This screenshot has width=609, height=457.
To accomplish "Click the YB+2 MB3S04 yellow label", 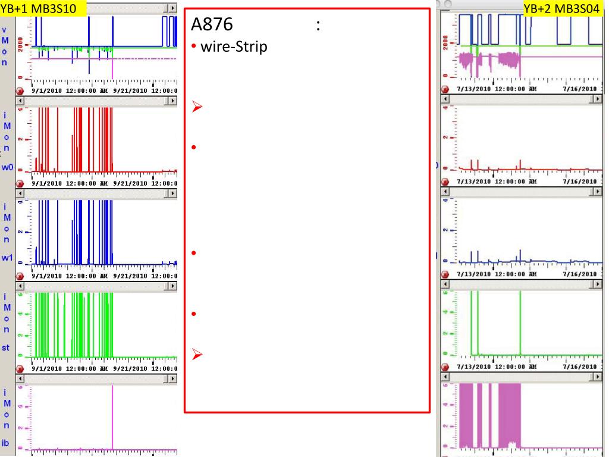I will (x=563, y=8).
